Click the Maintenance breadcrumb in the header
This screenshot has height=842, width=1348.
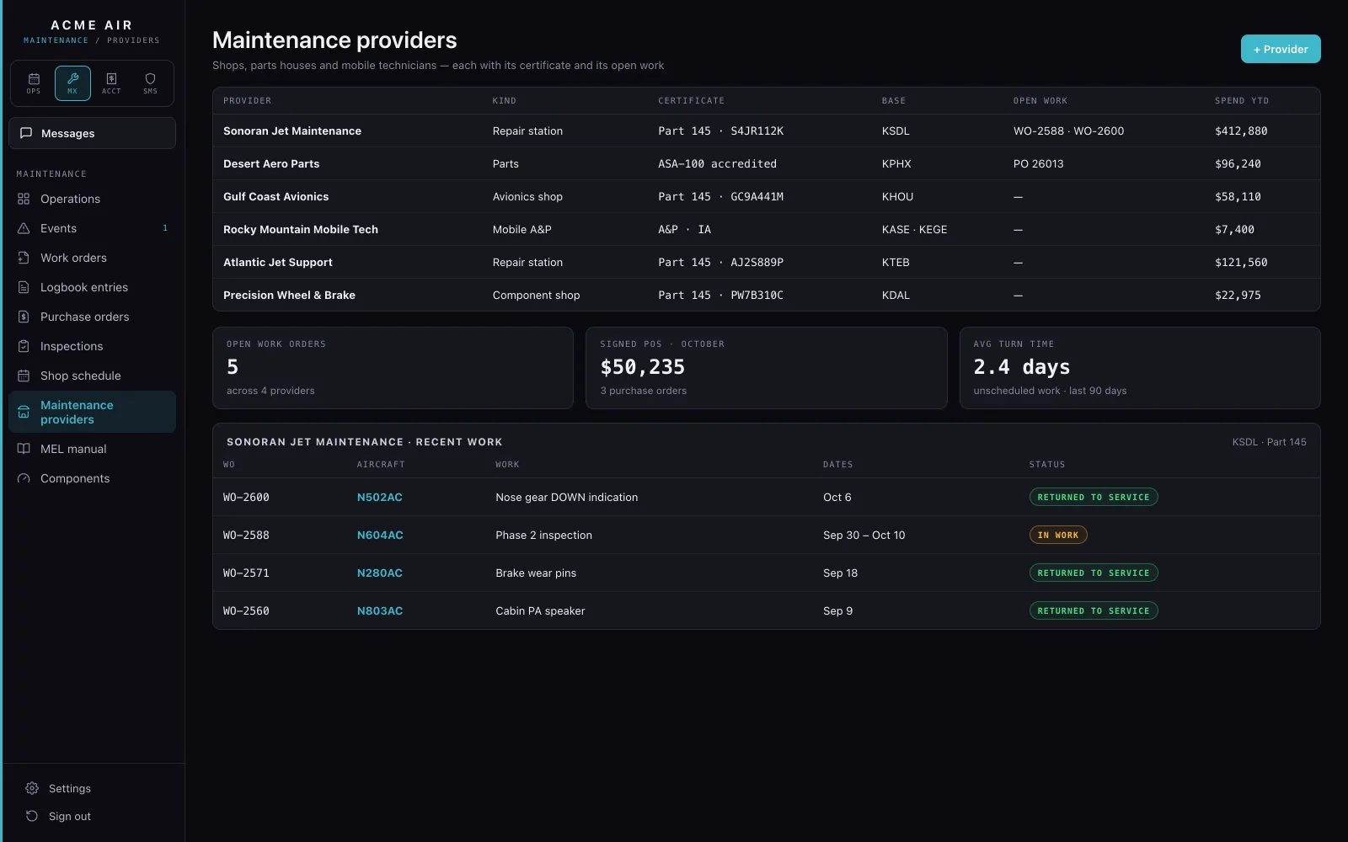(x=56, y=40)
